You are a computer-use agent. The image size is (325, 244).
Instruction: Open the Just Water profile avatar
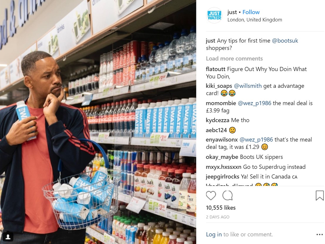tap(214, 16)
